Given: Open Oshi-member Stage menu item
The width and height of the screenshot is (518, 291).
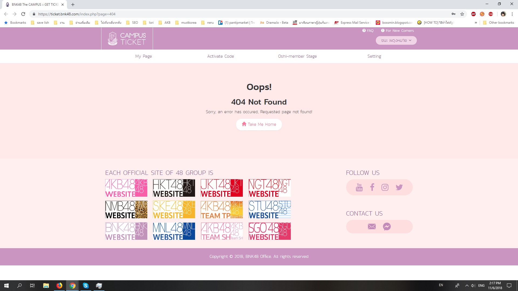Looking at the screenshot, I should [x=297, y=56].
